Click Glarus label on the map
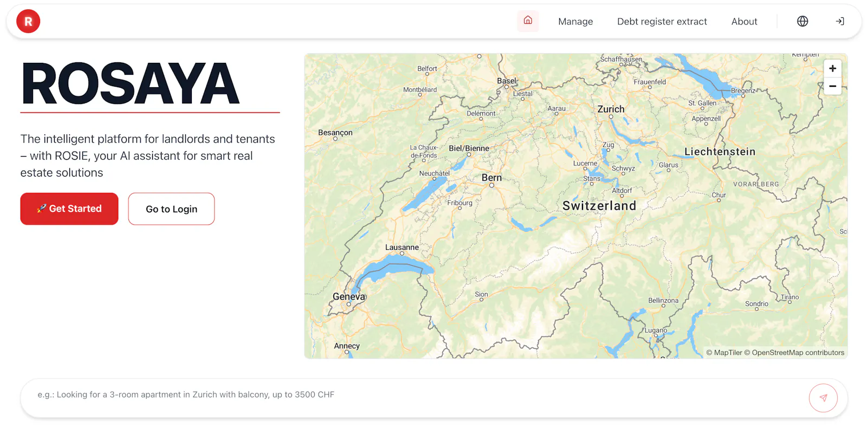The width and height of the screenshot is (867, 435). 668,165
